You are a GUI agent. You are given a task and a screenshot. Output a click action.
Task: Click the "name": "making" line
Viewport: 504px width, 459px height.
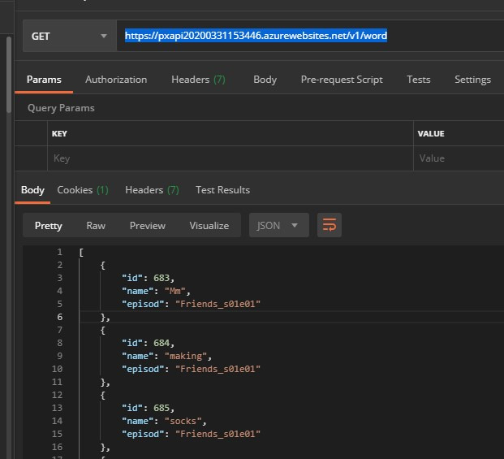point(166,356)
